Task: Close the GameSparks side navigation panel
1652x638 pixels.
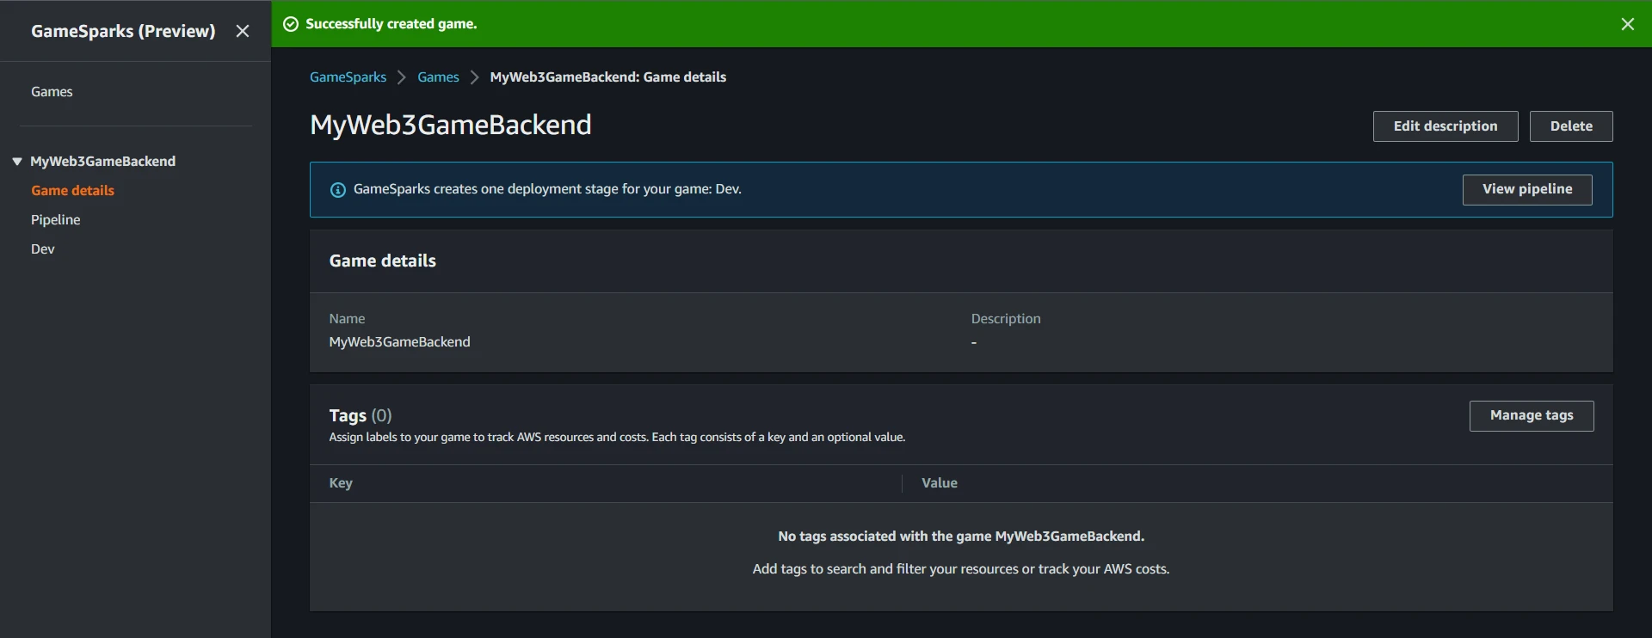Action: click(243, 31)
